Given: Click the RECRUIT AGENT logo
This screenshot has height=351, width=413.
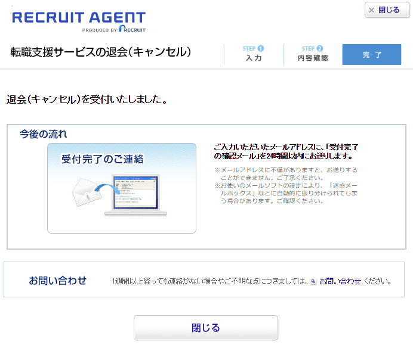Looking at the screenshot, I should [78, 17].
